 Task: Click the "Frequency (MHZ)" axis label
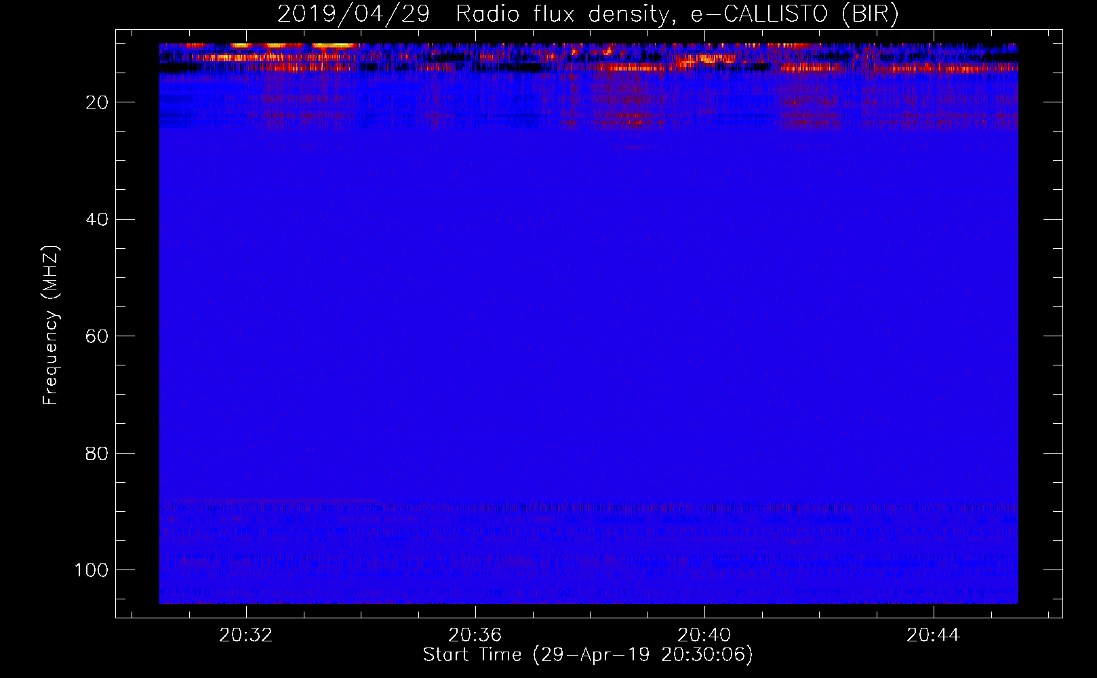[x=51, y=325]
